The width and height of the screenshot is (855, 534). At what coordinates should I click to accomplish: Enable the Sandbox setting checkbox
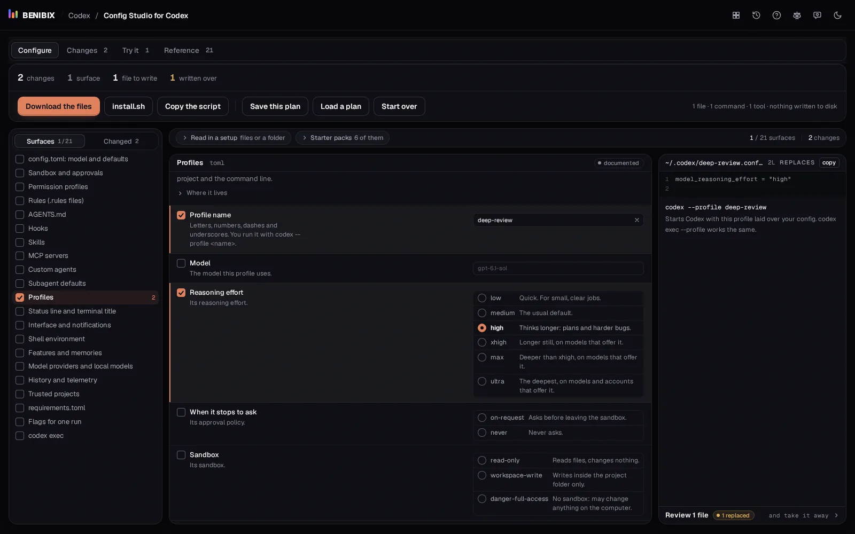[x=181, y=455]
